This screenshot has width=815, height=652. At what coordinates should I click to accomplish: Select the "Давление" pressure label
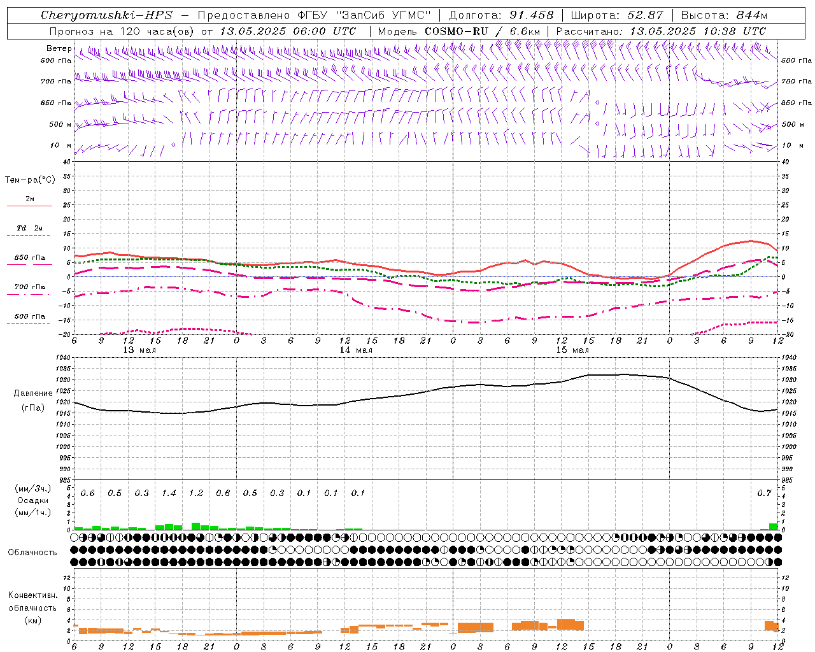pyautogui.click(x=33, y=393)
